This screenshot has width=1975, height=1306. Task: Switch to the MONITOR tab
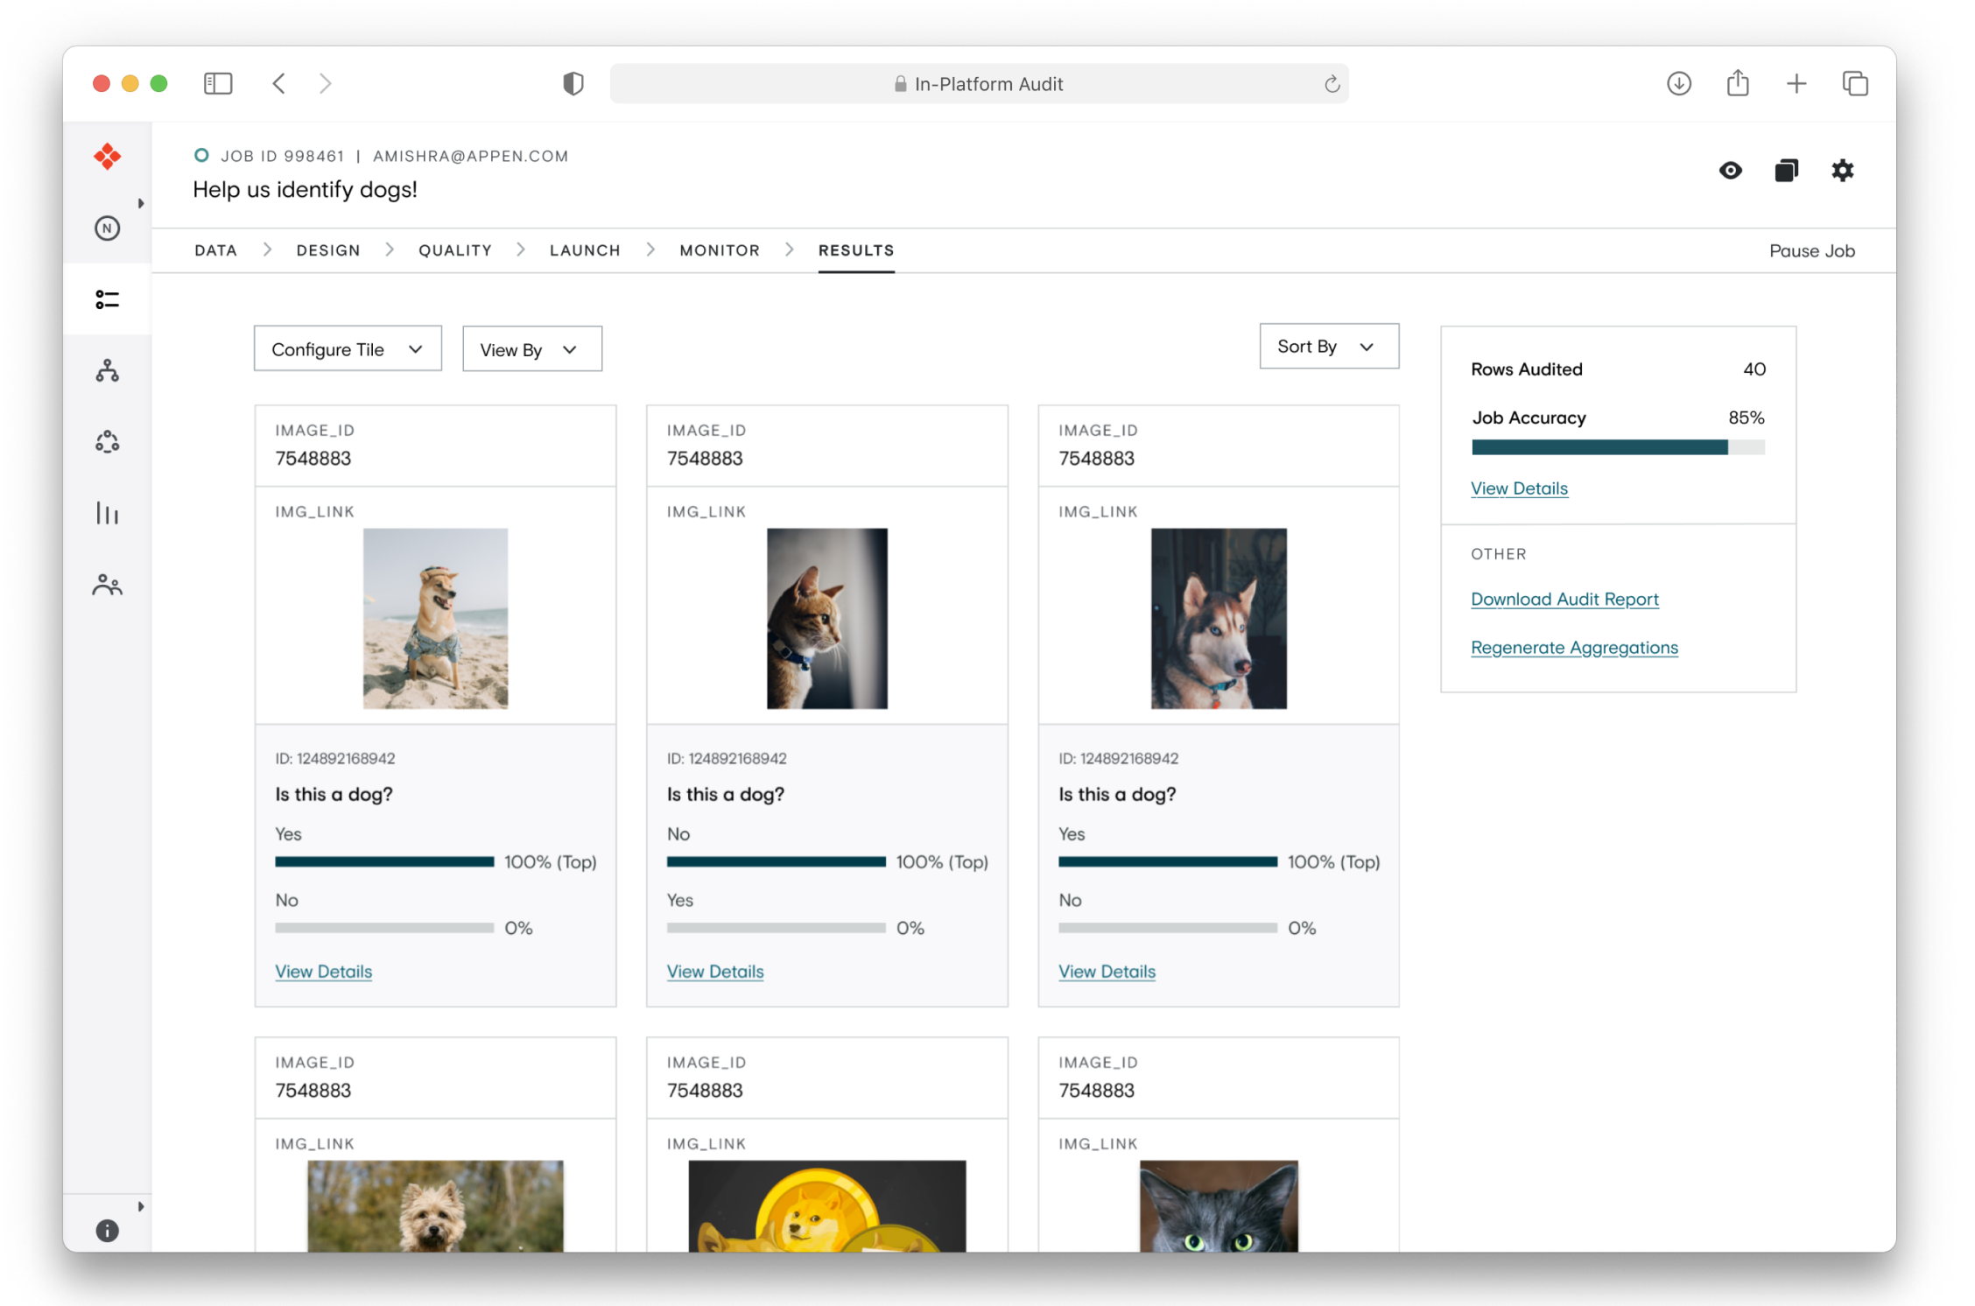click(720, 250)
